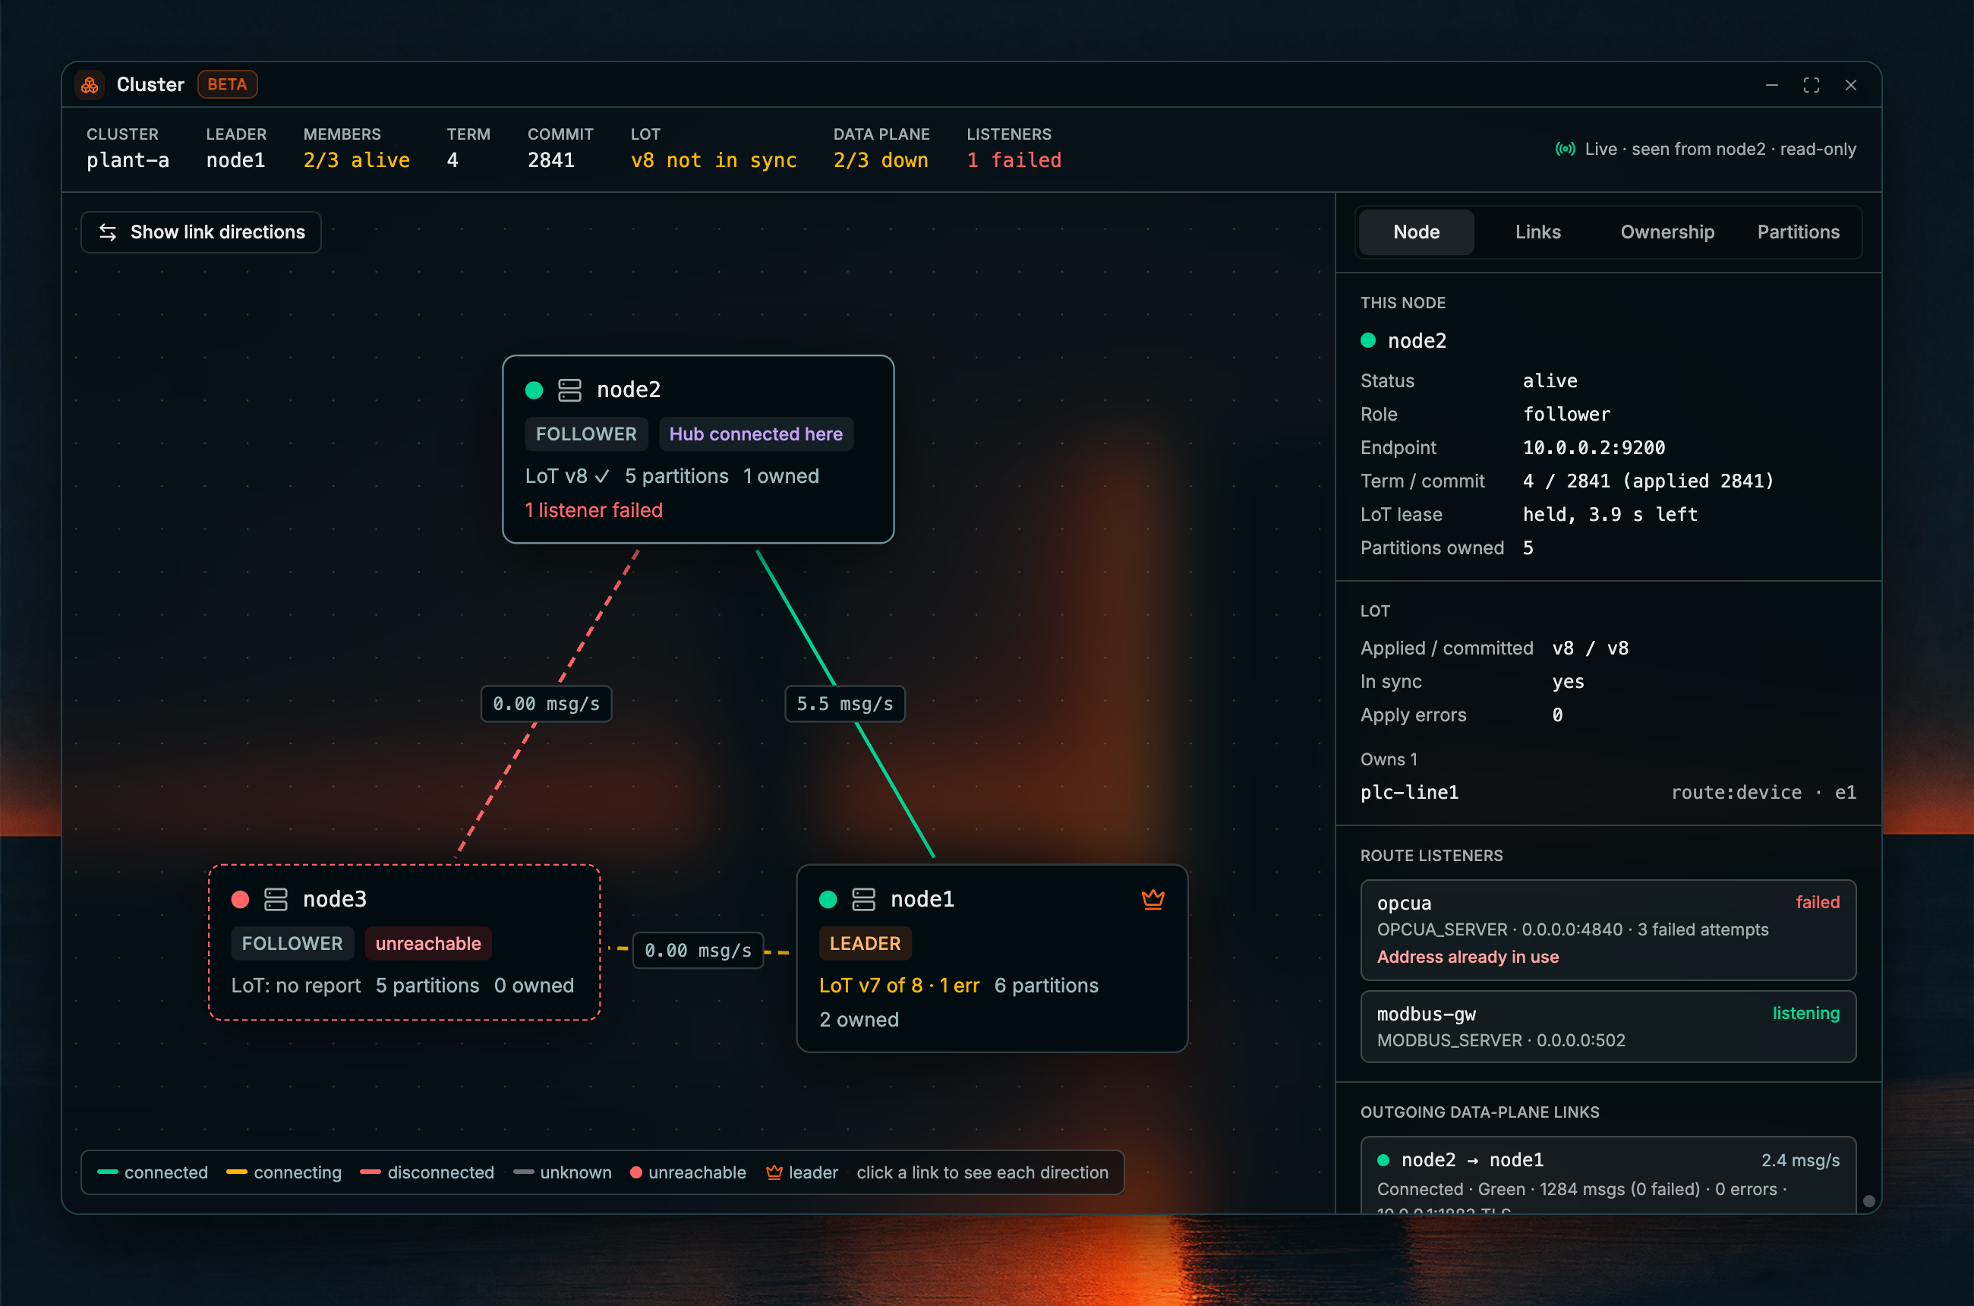Click '1 listener failed' on node2
This screenshot has width=1974, height=1306.
(x=594, y=510)
